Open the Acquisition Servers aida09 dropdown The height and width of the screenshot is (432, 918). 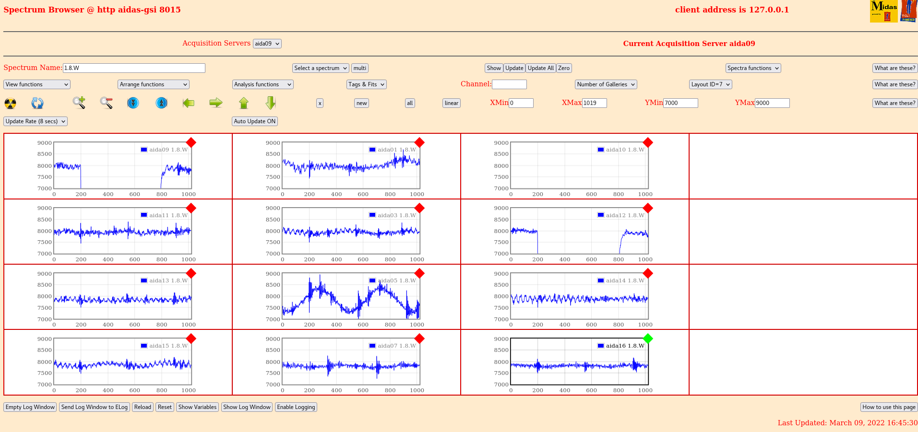[x=267, y=44]
